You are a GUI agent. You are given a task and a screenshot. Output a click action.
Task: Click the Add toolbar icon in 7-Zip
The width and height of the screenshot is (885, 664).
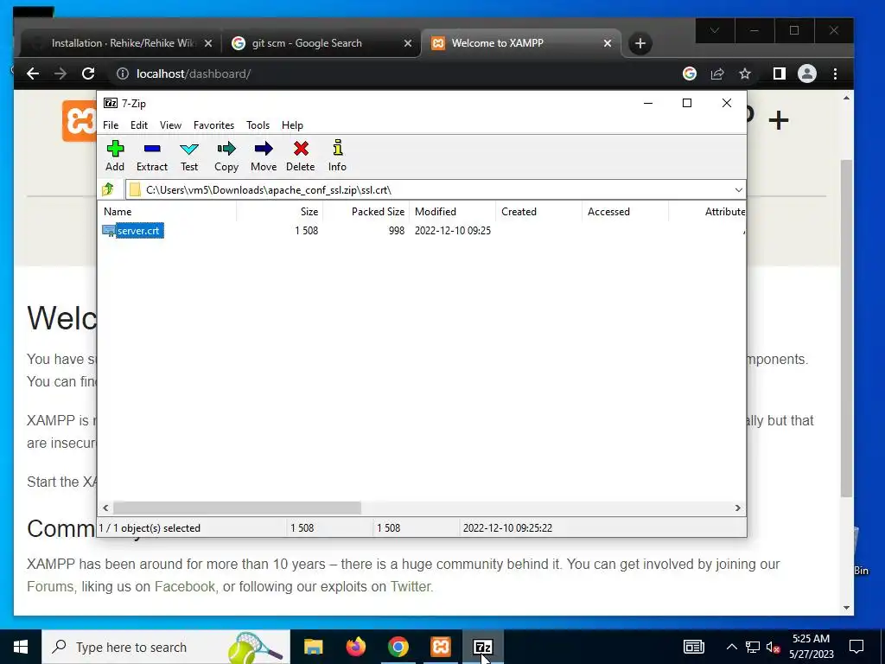point(115,156)
